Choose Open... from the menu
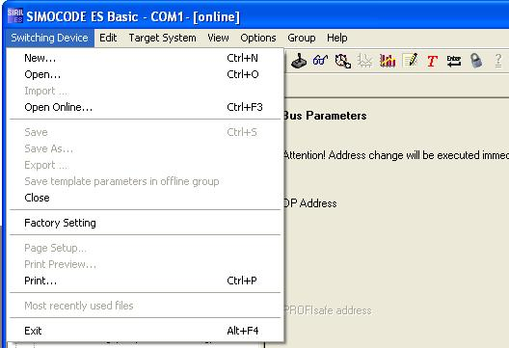The image size is (509, 348). pos(146,74)
